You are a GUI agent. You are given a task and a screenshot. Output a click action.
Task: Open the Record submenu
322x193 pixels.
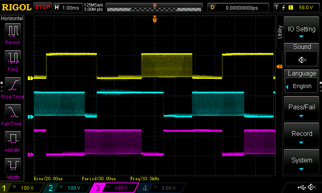coord(301,136)
